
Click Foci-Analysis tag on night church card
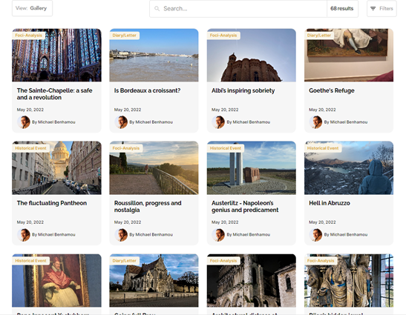(x=223, y=260)
